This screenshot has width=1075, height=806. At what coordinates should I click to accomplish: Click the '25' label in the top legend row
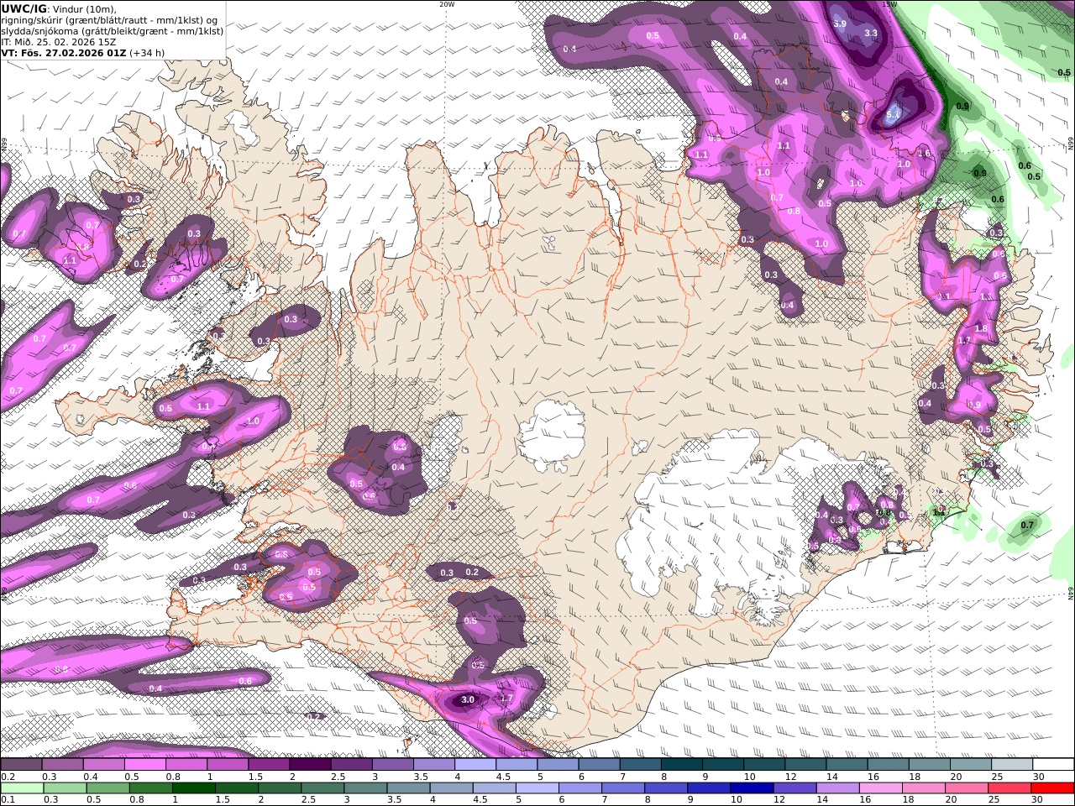pos(997,777)
